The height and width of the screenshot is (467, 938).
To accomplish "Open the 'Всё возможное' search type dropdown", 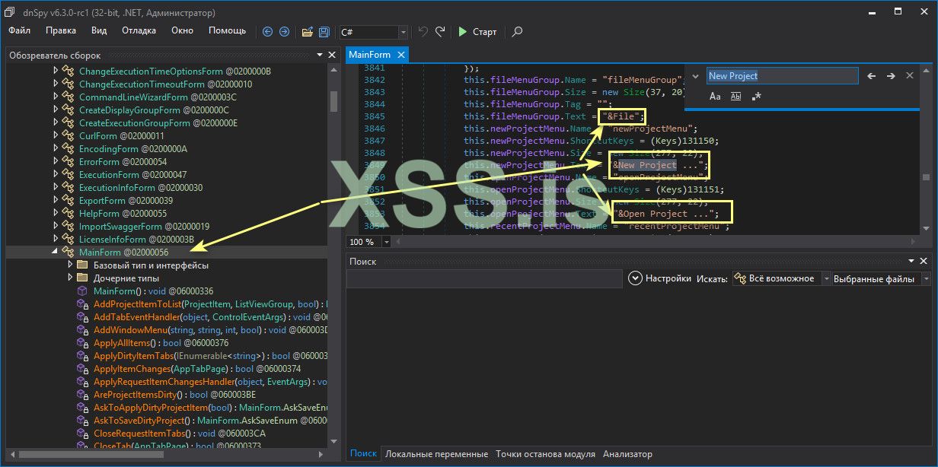I will coord(827,279).
